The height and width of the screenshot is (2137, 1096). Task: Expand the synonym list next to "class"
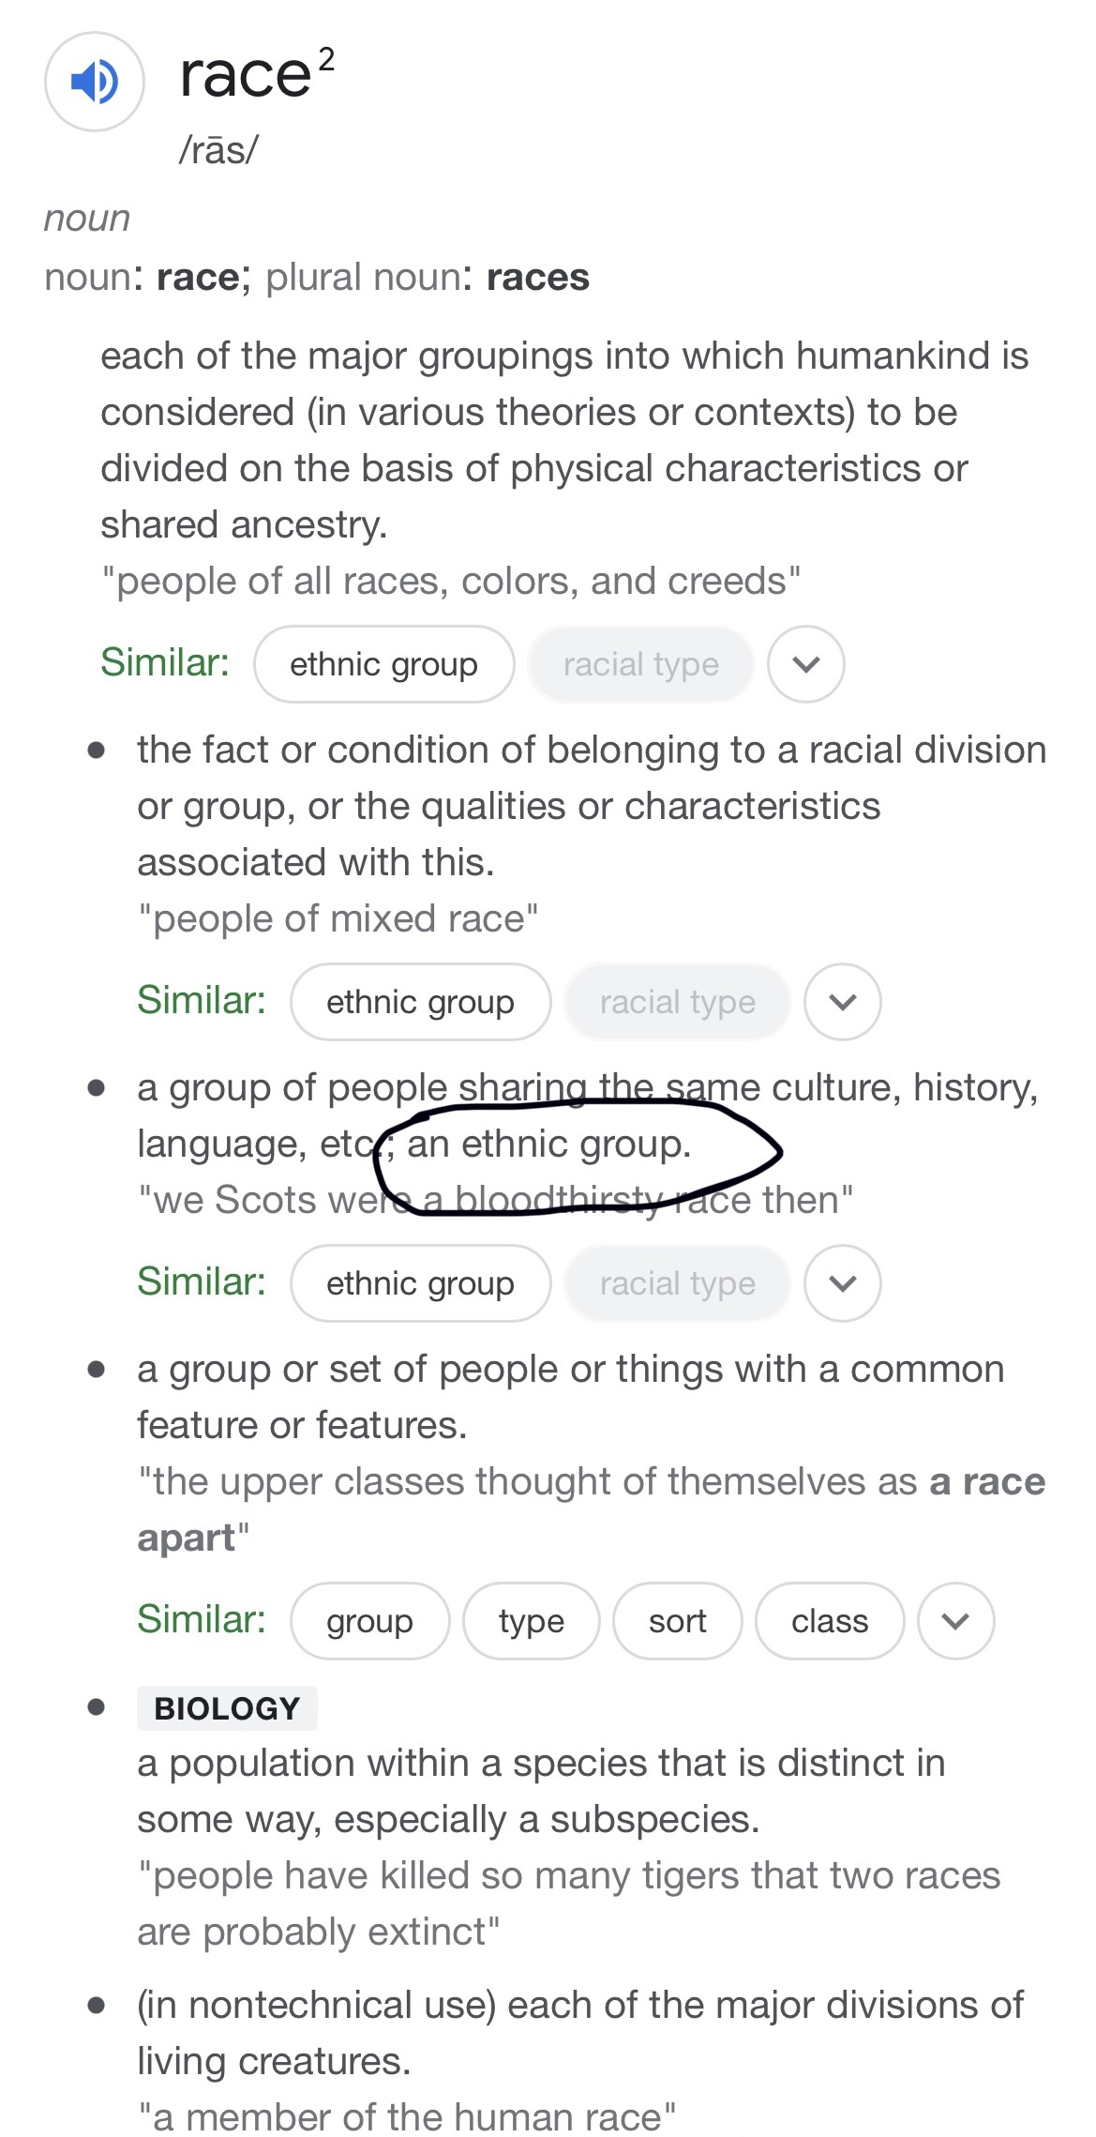pyautogui.click(x=955, y=1621)
